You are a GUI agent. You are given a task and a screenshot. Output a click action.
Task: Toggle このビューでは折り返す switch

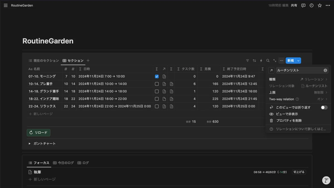click(x=324, y=107)
